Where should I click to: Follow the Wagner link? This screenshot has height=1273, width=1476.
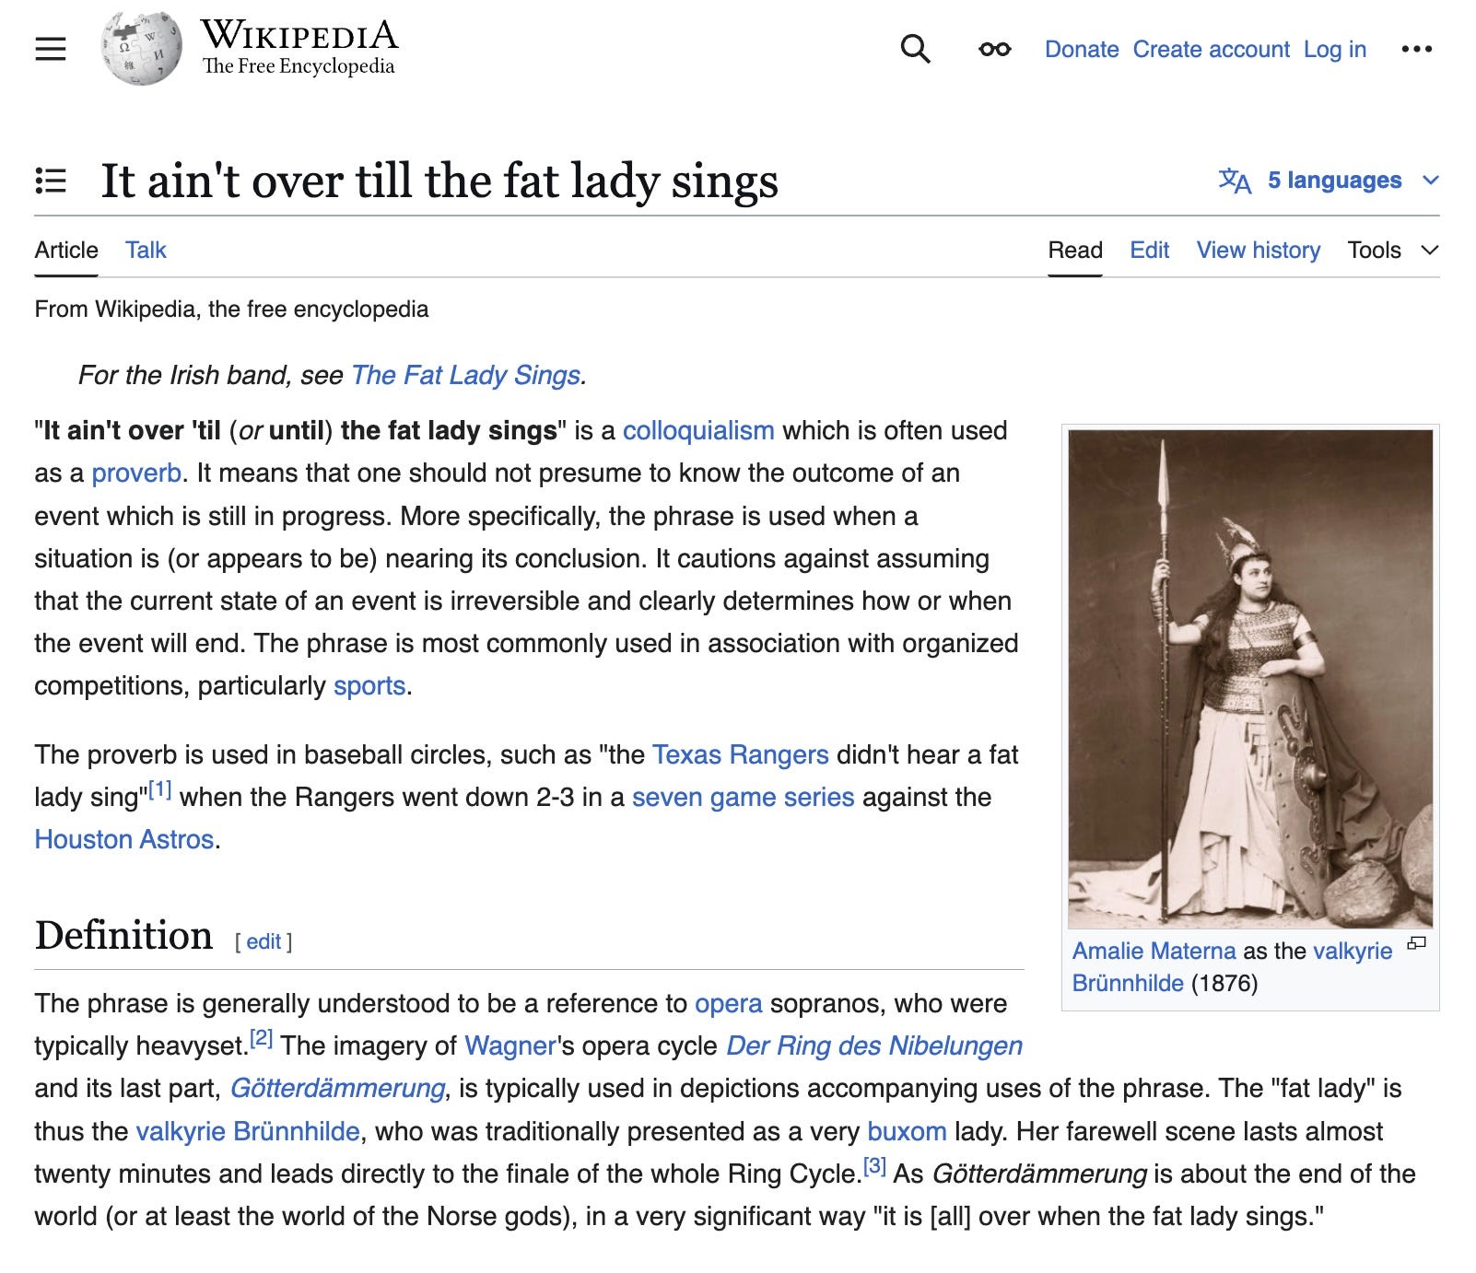click(x=510, y=1045)
